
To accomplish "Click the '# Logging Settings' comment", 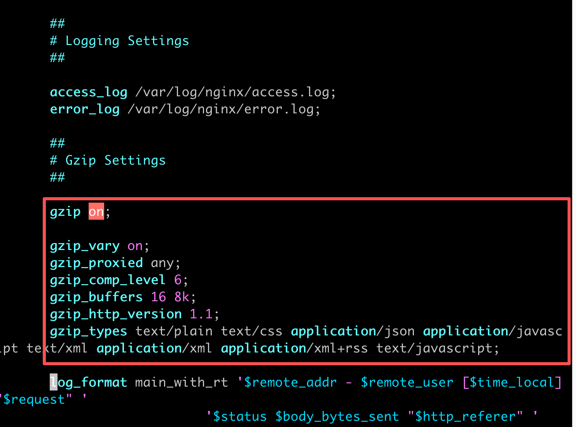I will (x=119, y=41).
